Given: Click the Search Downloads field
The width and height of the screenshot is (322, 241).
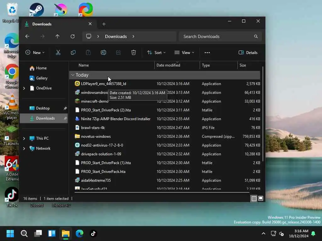Looking at the screenshot, I should pyautogui.click(x=220, y=36).
